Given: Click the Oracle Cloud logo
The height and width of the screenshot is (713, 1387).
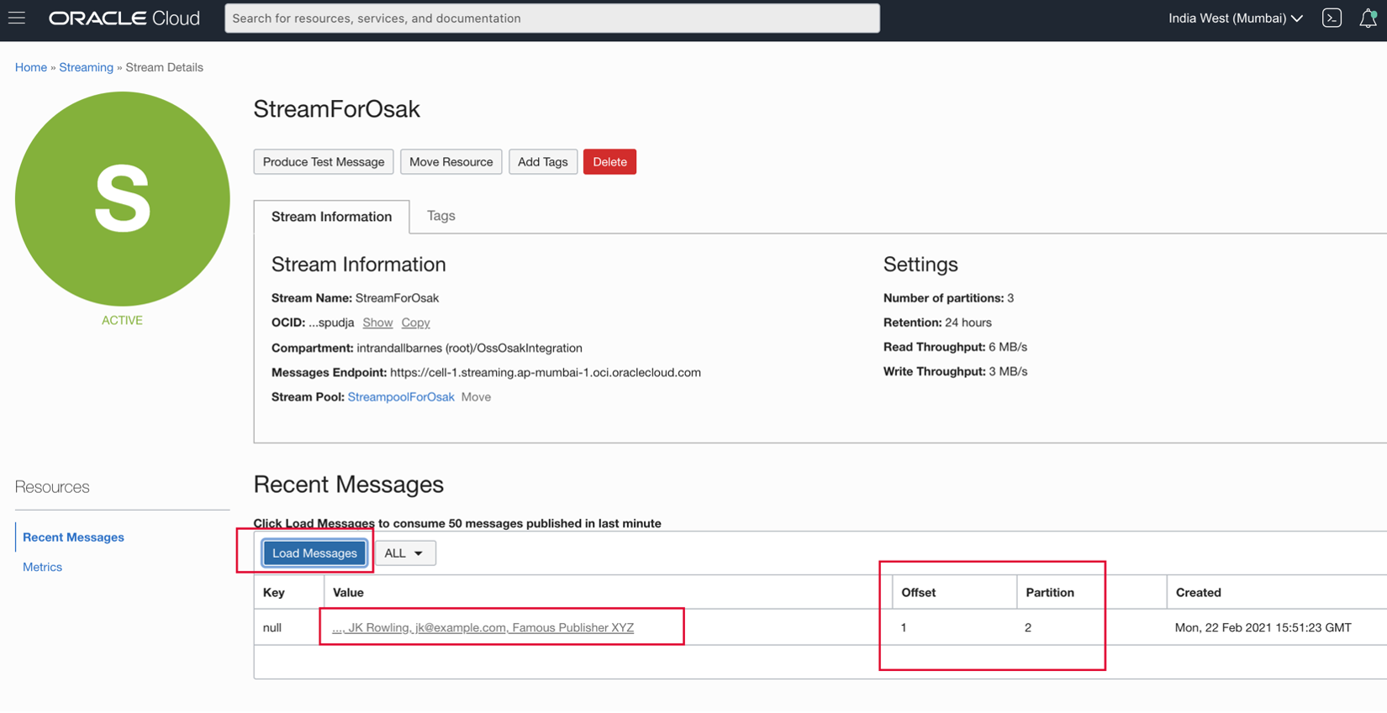Looking at the screenshot, I should (124, 18).
